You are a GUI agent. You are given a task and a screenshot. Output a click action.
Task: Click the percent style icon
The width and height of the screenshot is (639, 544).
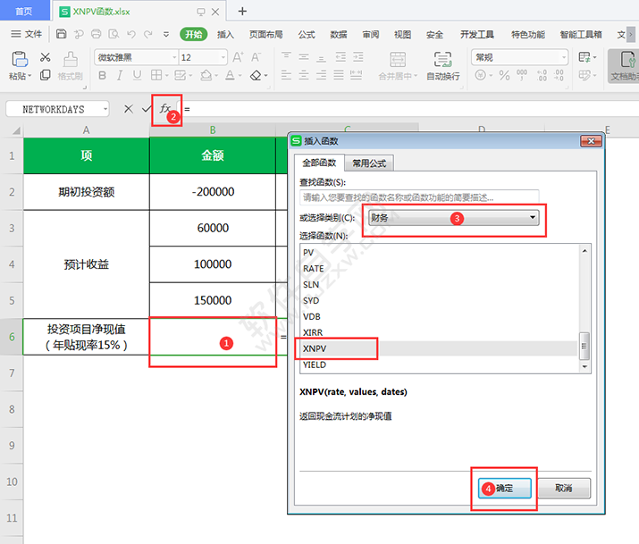(505, 75)
